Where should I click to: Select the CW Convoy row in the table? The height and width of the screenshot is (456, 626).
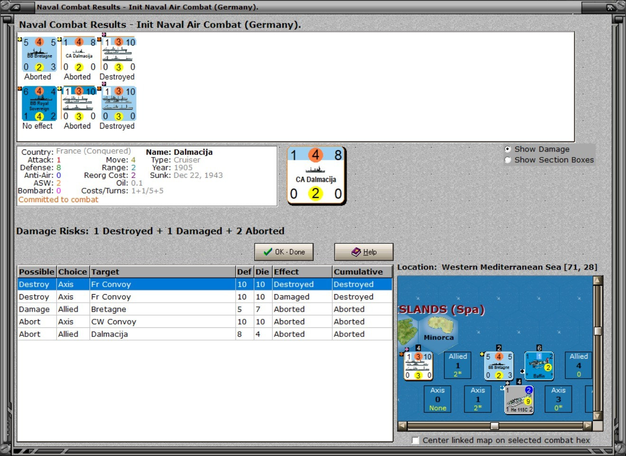click(205, 321)
